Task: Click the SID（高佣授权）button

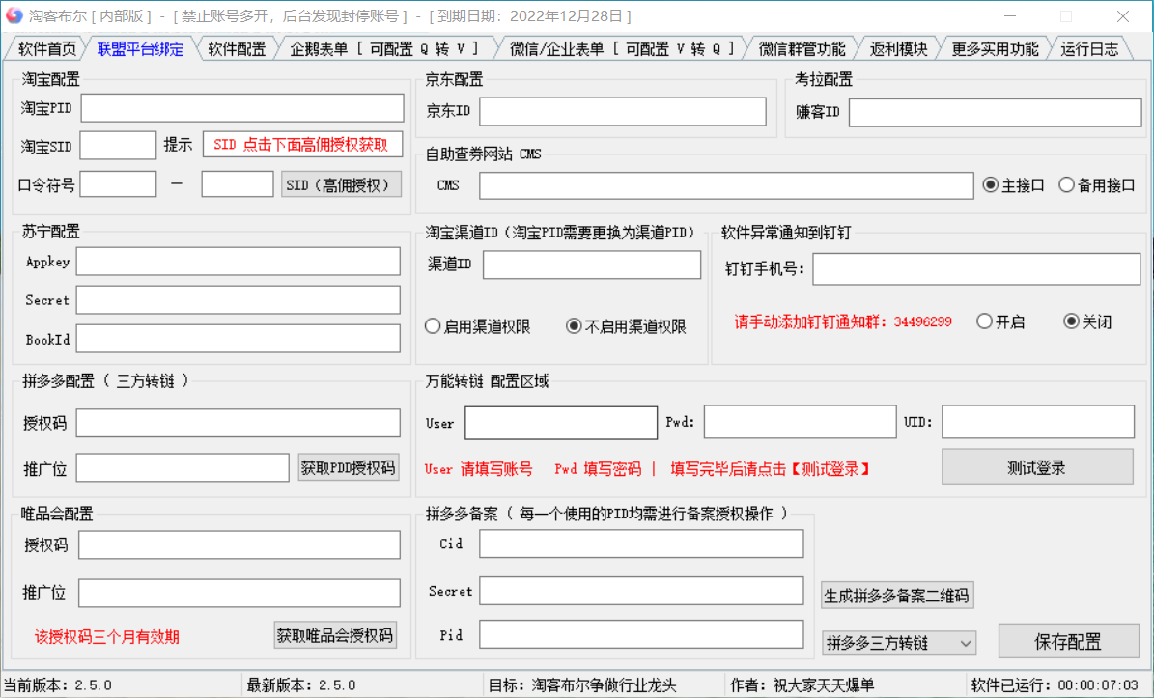Action: (341, 184)
